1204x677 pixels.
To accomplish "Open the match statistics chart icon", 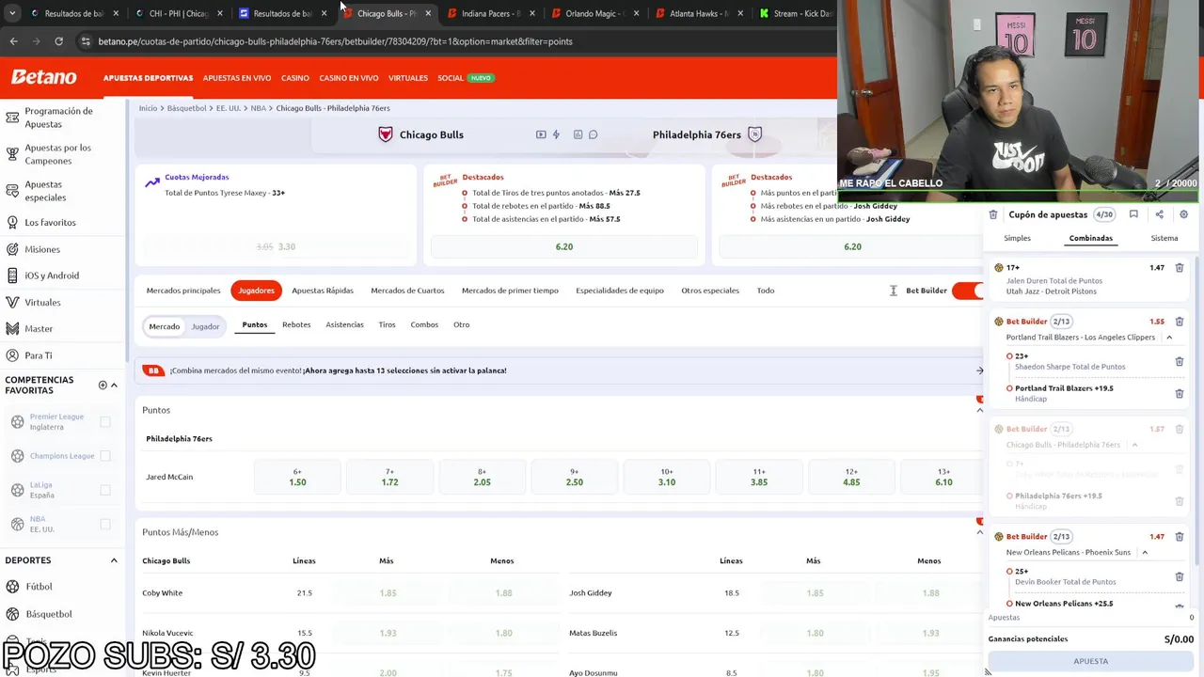I will click(x=578, y=134).
